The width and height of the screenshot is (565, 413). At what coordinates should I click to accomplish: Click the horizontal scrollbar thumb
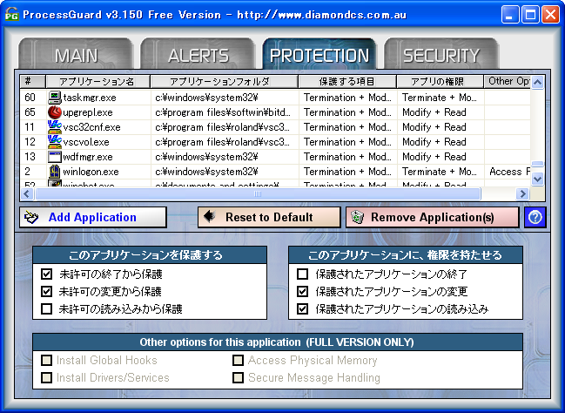click(x=258, y=194)
